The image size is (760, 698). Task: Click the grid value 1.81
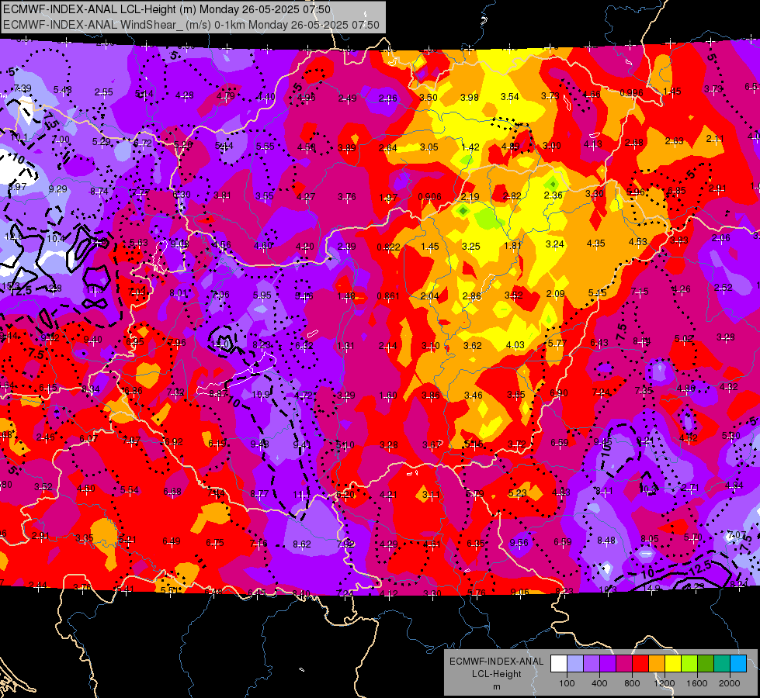[x=512, y=245]
